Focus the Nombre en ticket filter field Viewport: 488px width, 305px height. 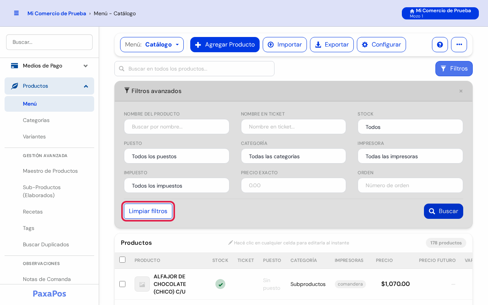pos(294,127)
